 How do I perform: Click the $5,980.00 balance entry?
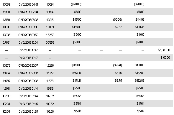(164, 50)
